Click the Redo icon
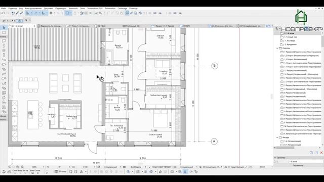Screen dimensions: 324x182 click(x=8, y=13)
